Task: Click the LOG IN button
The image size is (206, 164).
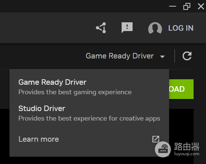Action: (181, 28)
